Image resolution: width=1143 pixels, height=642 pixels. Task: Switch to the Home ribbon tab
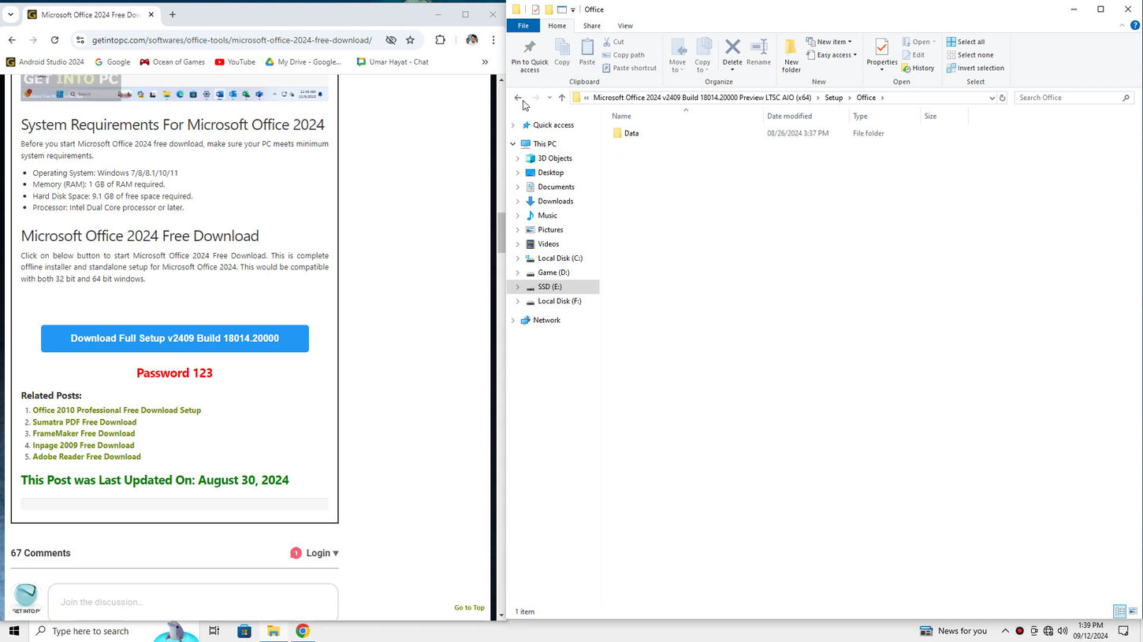coord(557,26)
